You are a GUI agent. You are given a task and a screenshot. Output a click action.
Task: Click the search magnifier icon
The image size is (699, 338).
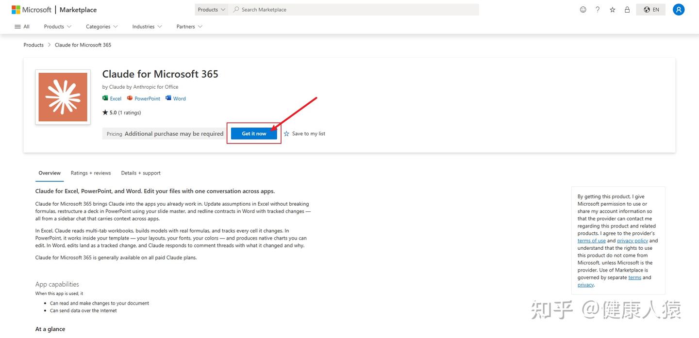point(236,10)
